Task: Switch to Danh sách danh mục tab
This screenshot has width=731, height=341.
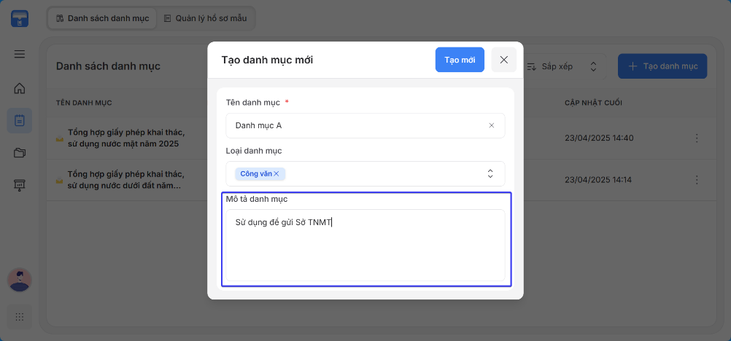Action: [103, 19]
